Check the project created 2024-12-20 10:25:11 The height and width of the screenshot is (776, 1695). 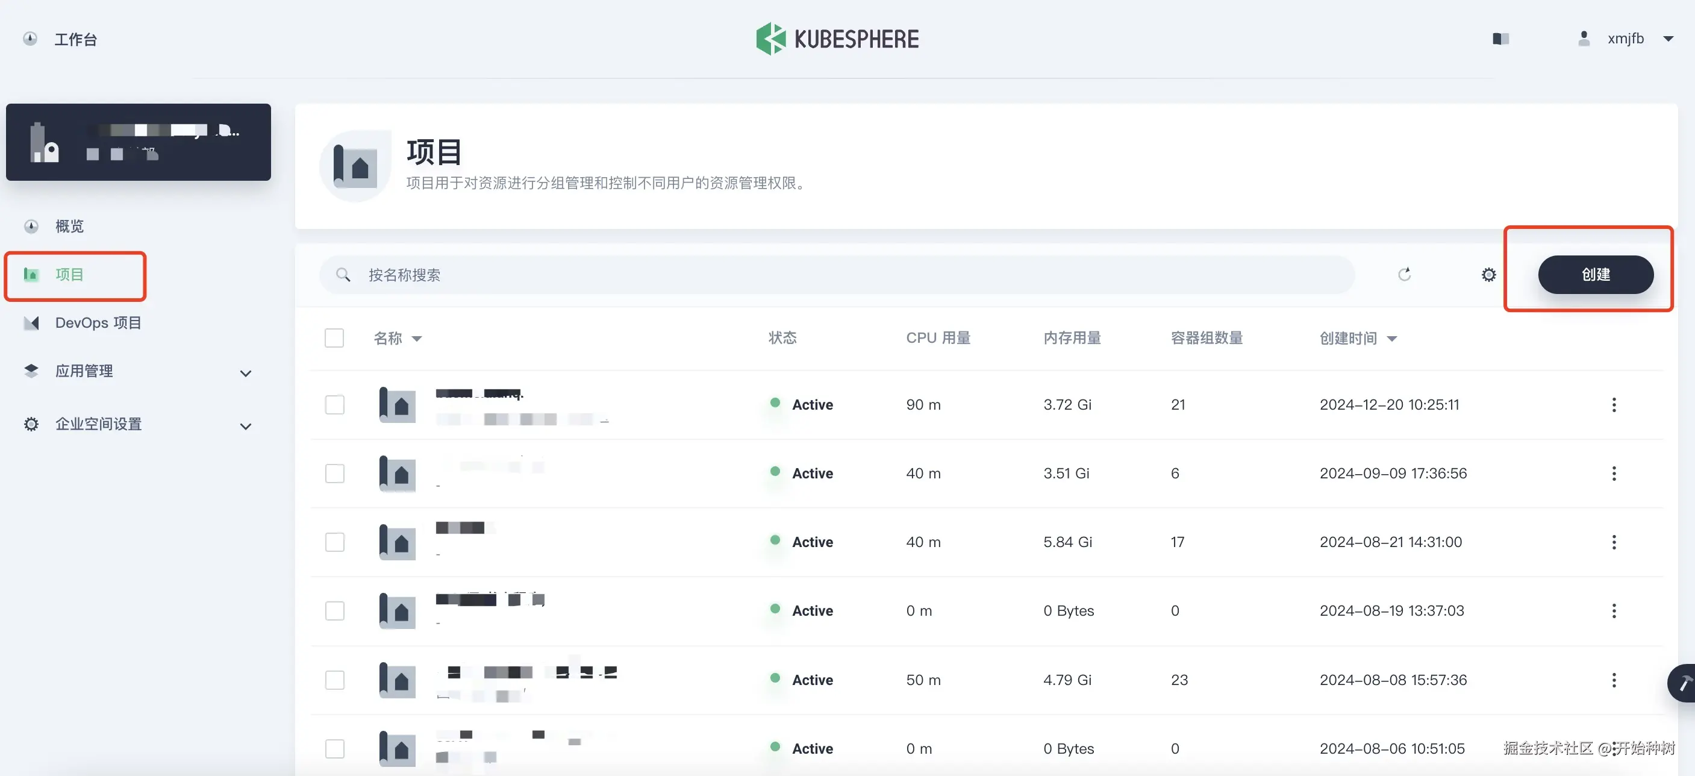coord(334,405)
